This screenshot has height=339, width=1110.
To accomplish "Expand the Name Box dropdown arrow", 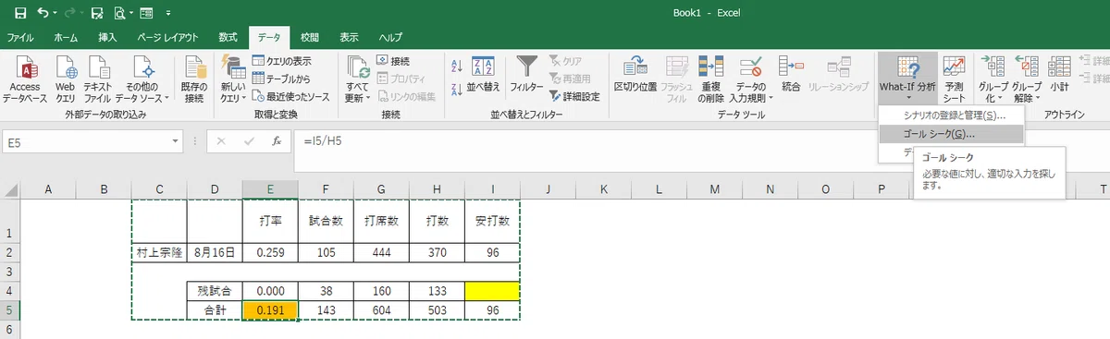I will pos(176,142).
